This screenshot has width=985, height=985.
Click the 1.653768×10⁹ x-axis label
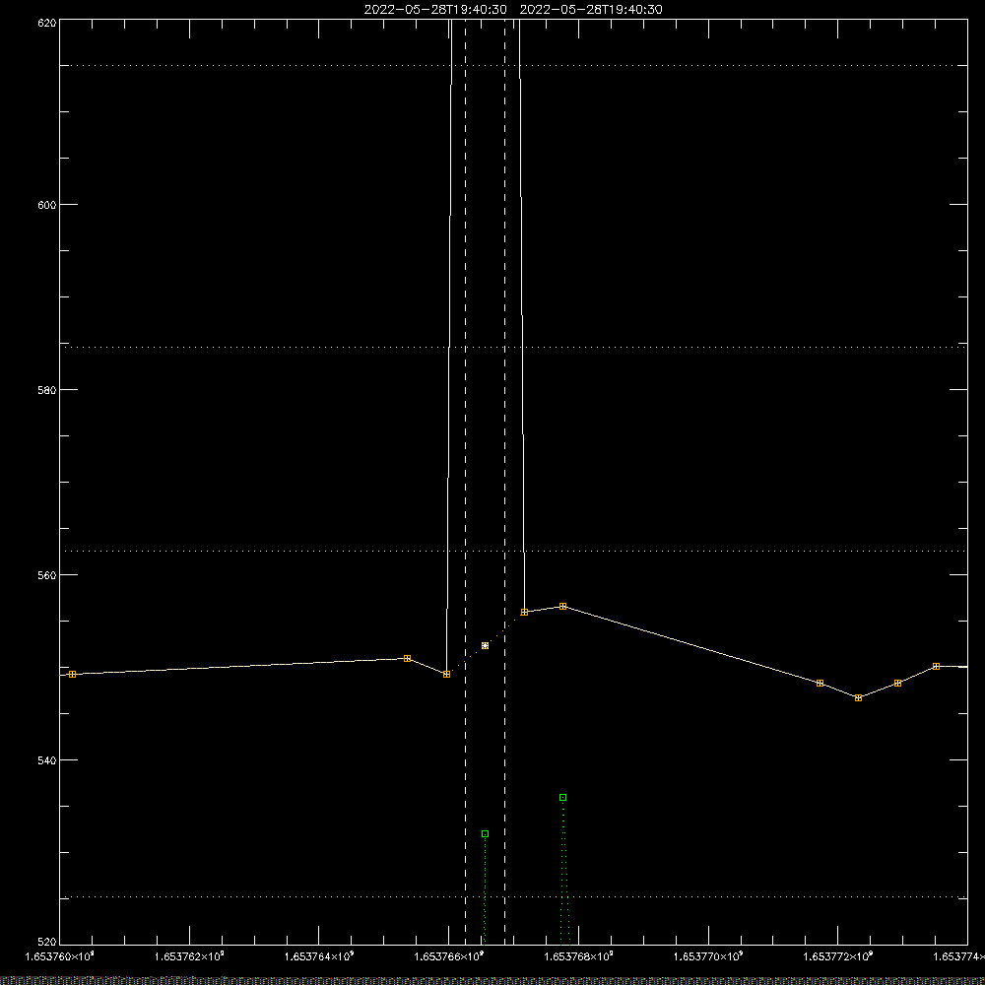tap(578, 956)
